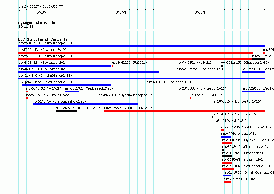Click the Cytogenetic Bands track heading
Image resolution: width=274 pixels, height=194 pixels.
coord(37,23)
